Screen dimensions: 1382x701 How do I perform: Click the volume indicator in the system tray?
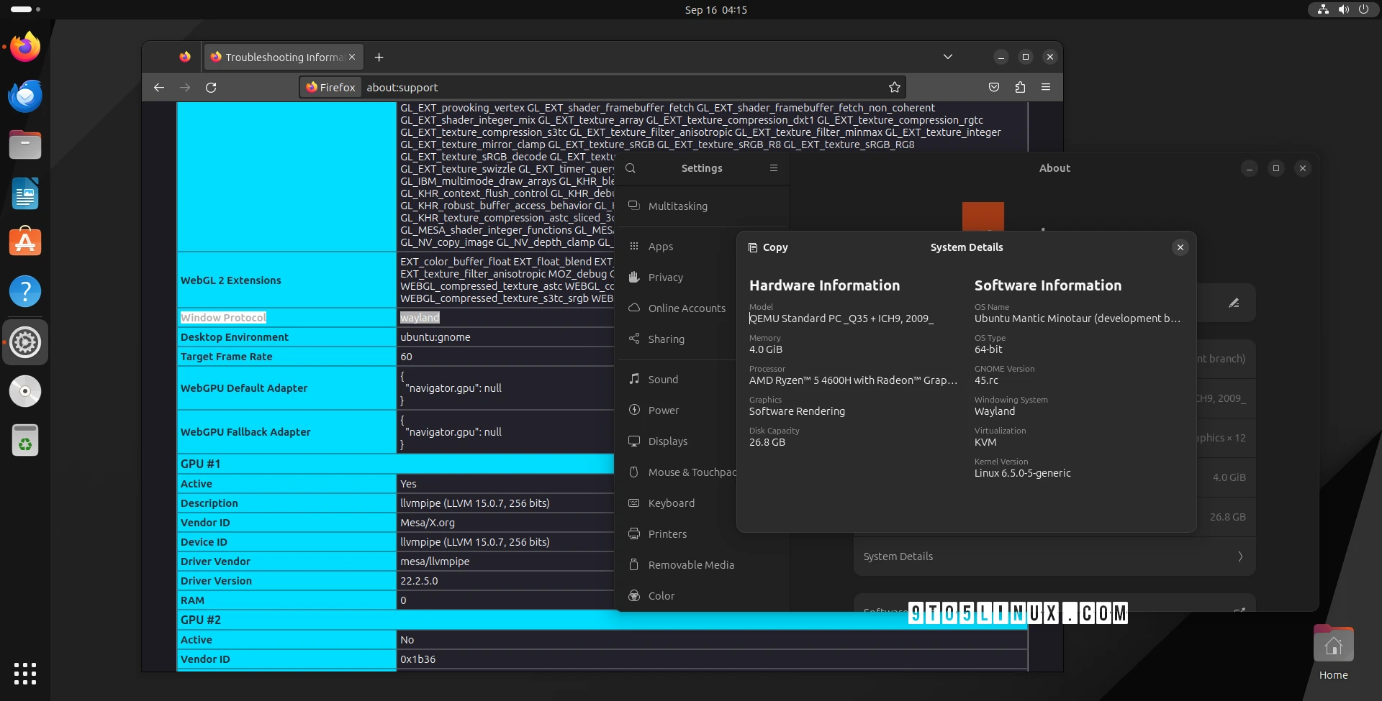(1343, 9)
